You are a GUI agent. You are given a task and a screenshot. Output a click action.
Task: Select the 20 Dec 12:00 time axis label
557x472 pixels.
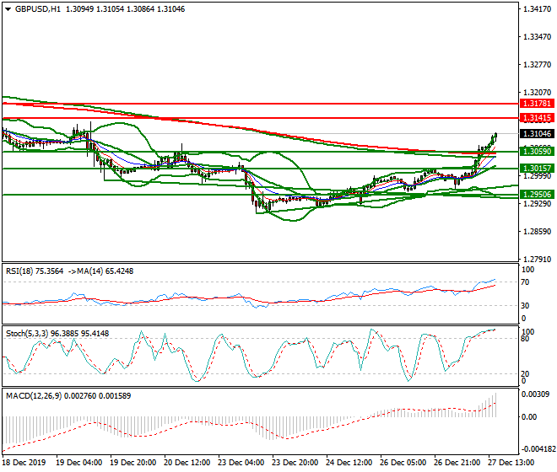pos(187,463)
